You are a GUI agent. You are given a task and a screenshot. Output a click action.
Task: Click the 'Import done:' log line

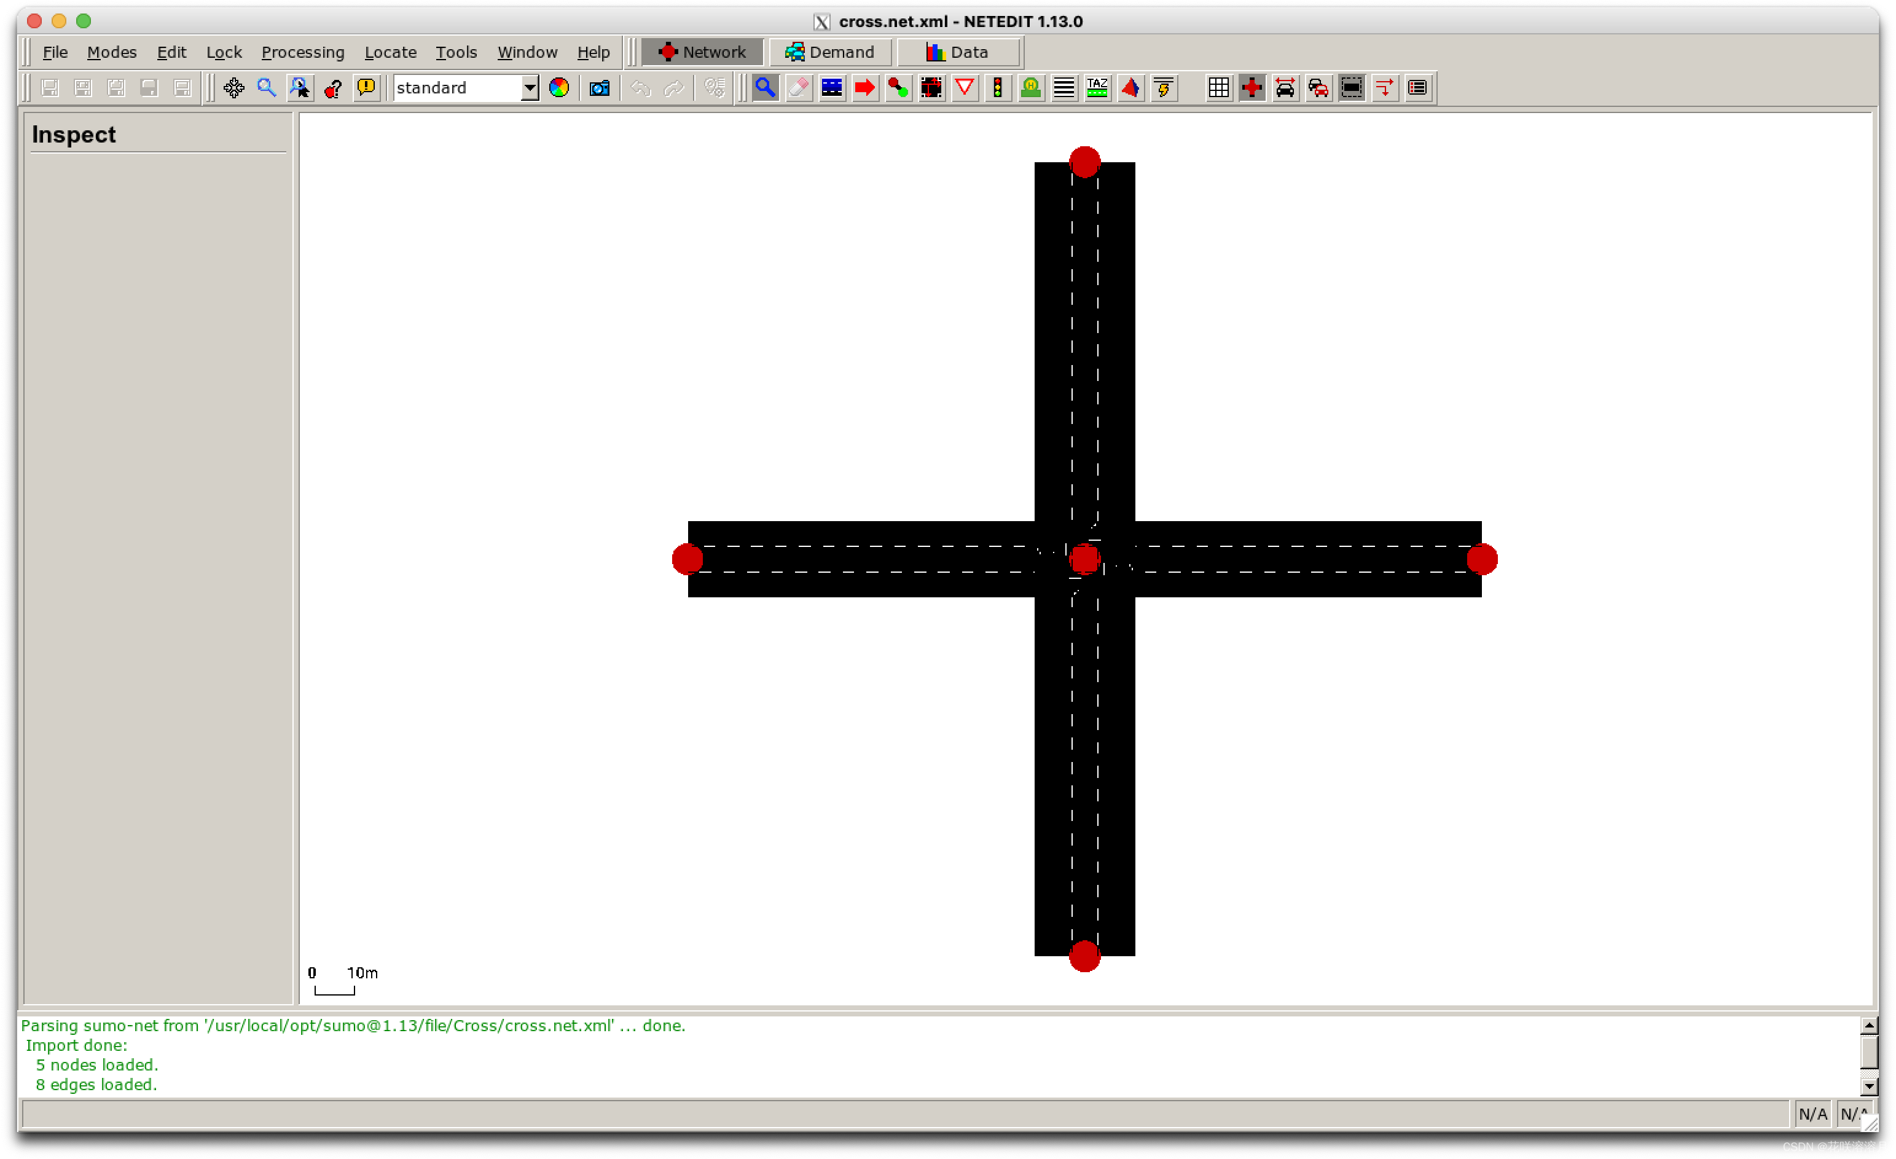click(76, 1045)
